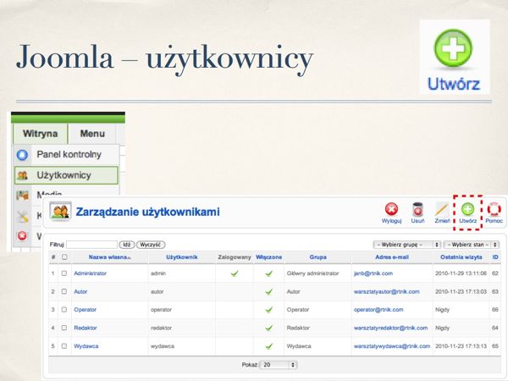
Task: Open the Pomoc lifebuoy icon
Action: tap(494, 210)
